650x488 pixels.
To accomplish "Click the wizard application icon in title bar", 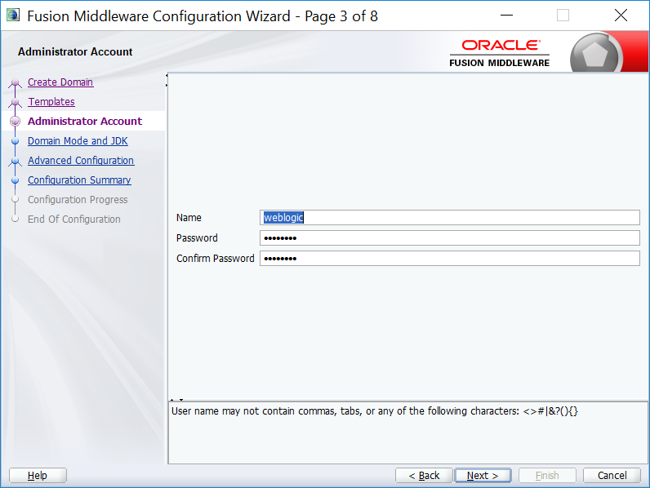I will click(13, 16).
